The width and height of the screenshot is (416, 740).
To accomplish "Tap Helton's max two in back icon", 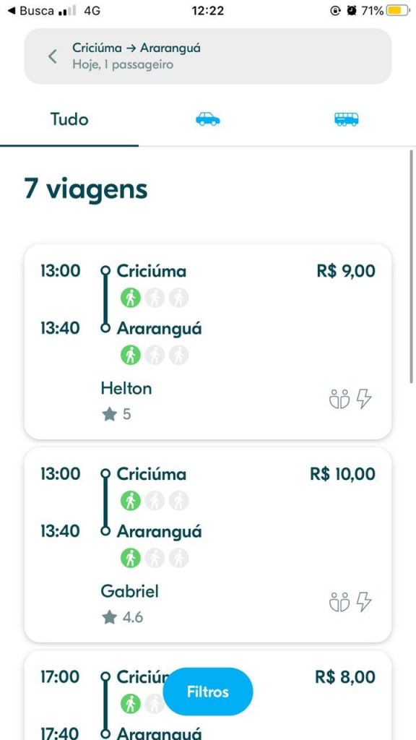I will click(339, 399).
